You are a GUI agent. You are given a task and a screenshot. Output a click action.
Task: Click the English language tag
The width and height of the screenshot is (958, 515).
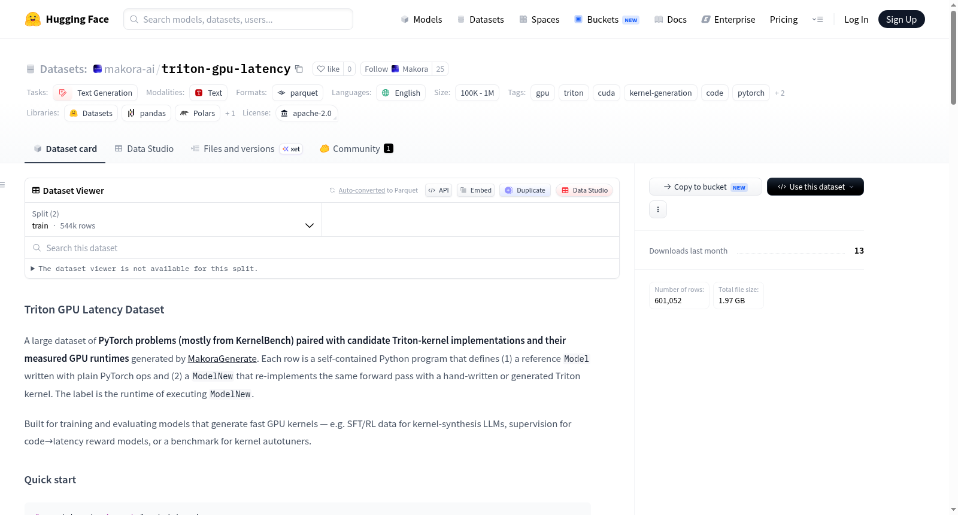click(x=401, y=93)
